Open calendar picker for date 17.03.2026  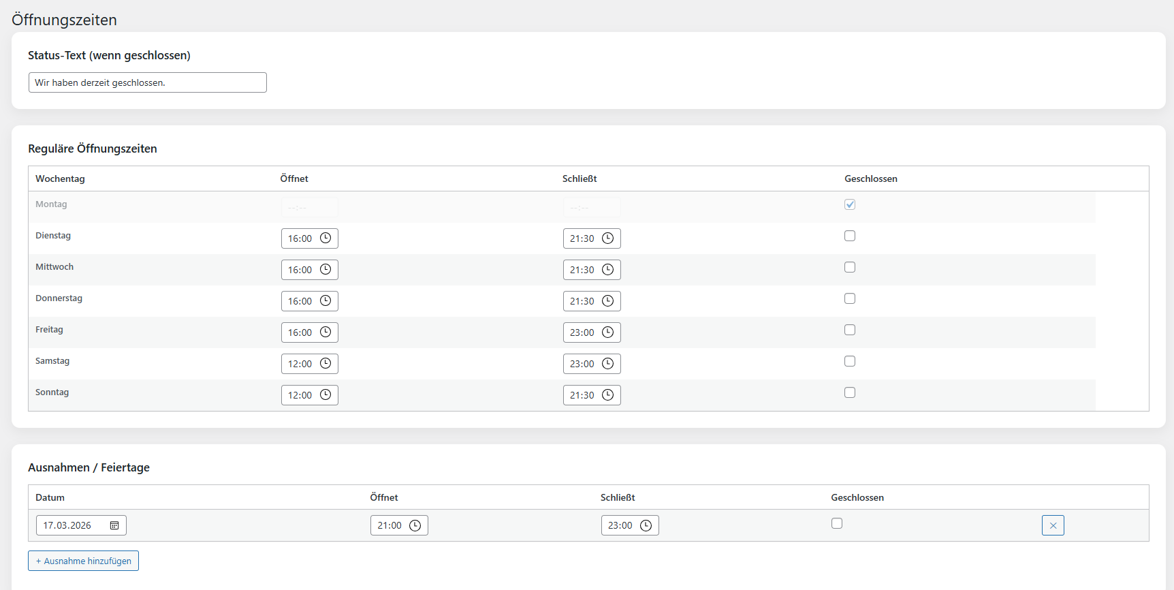coord(114,525)
